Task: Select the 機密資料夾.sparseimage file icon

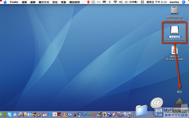Action: coord(174,50)
